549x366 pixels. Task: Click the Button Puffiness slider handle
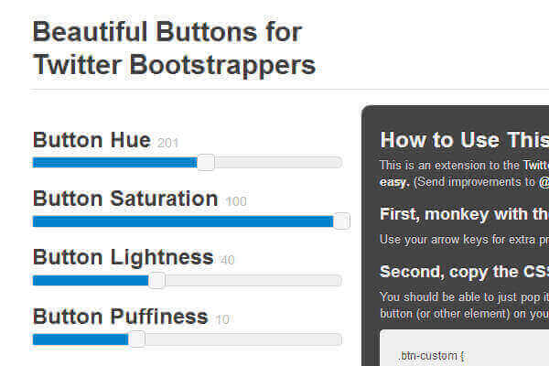coord(136,339)
